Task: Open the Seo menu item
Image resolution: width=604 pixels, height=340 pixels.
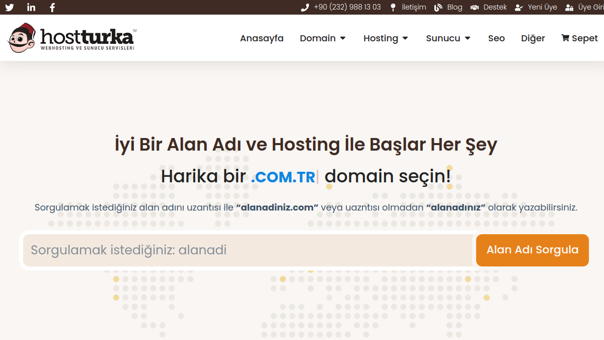Action: 496,38
